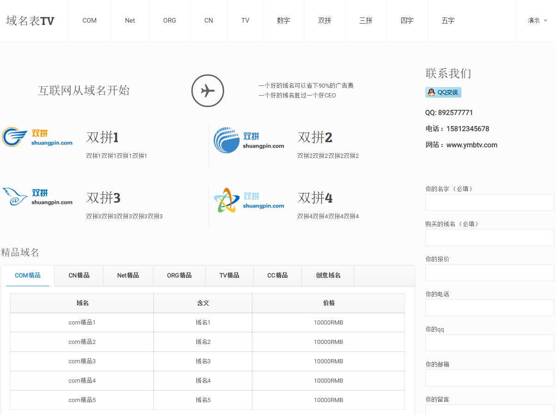Click the com精品2 table cell
The height and width of the screenshot is (415, 556).
point(82,342)
